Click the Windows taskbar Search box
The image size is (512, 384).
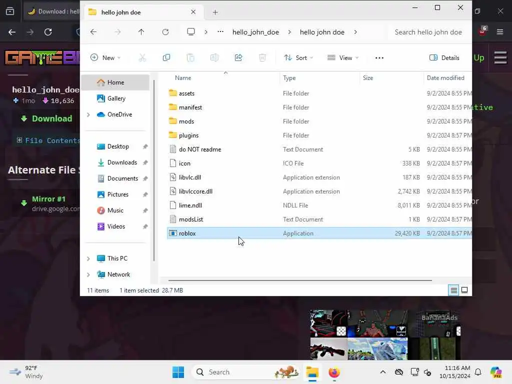pos(246,372)
